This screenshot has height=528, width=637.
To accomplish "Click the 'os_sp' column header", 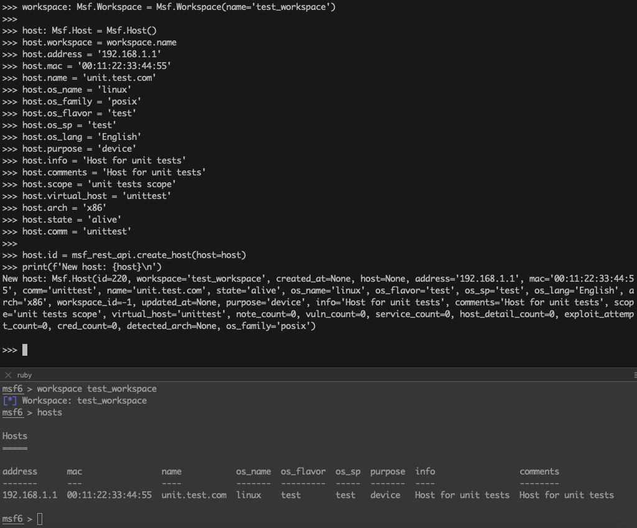I will click(x=348, y=471).
